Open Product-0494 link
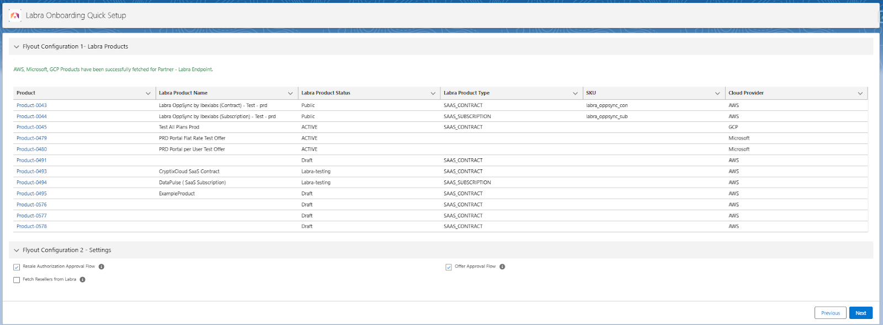883x325 pixels. pyautogui.click(x=31, y=183)
